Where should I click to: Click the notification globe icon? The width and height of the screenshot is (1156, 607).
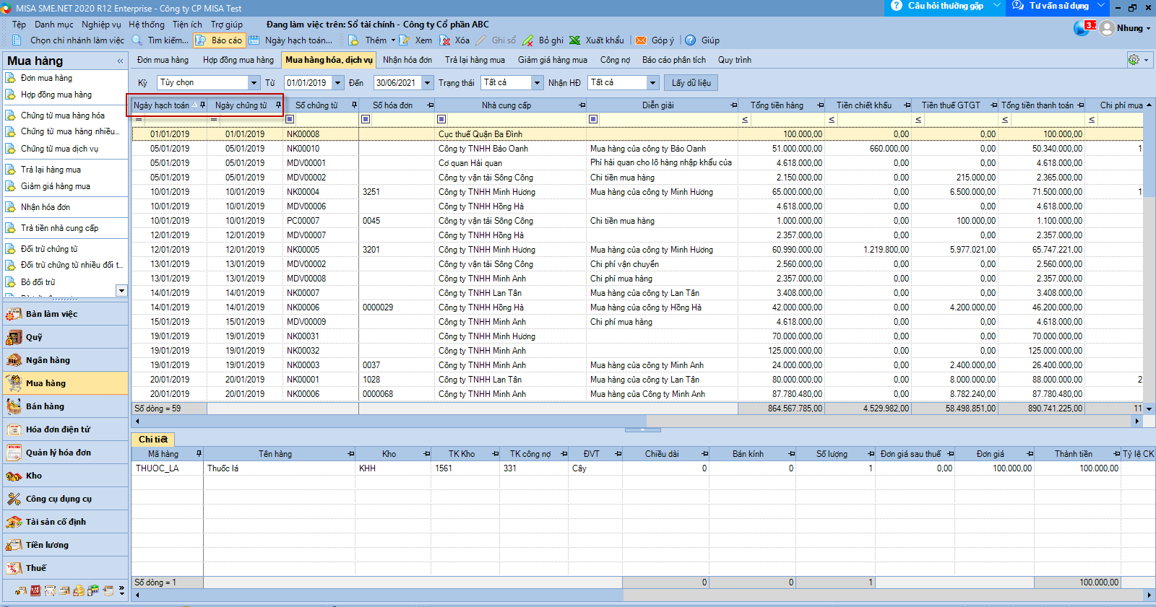pos(1081,28)
